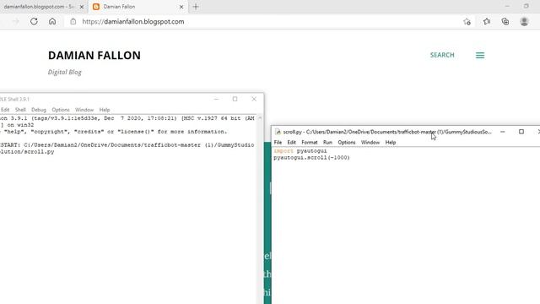
Task: Maximize the IDLE Shell window
Action: coord(235,99)
